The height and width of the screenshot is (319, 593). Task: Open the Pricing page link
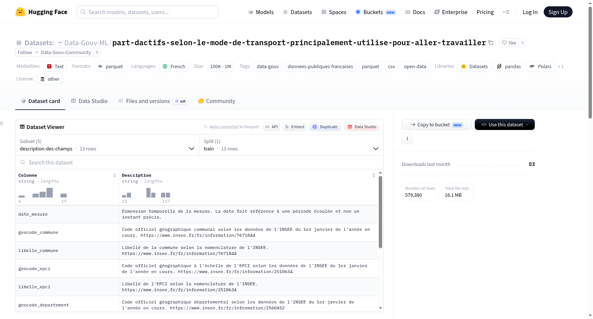pos(485,12)
